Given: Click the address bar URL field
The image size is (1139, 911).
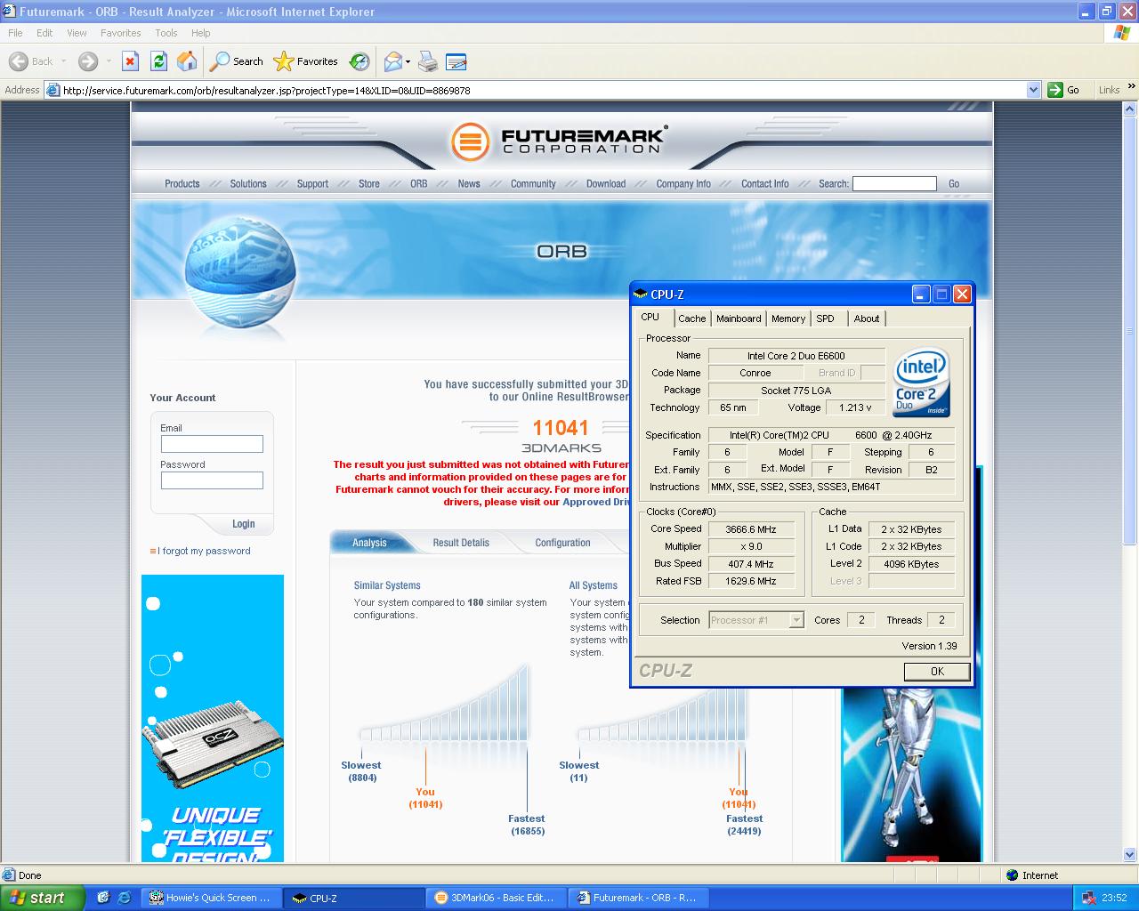Looking at the screenshot, I should pyautogui.click(x=543, y=90).
